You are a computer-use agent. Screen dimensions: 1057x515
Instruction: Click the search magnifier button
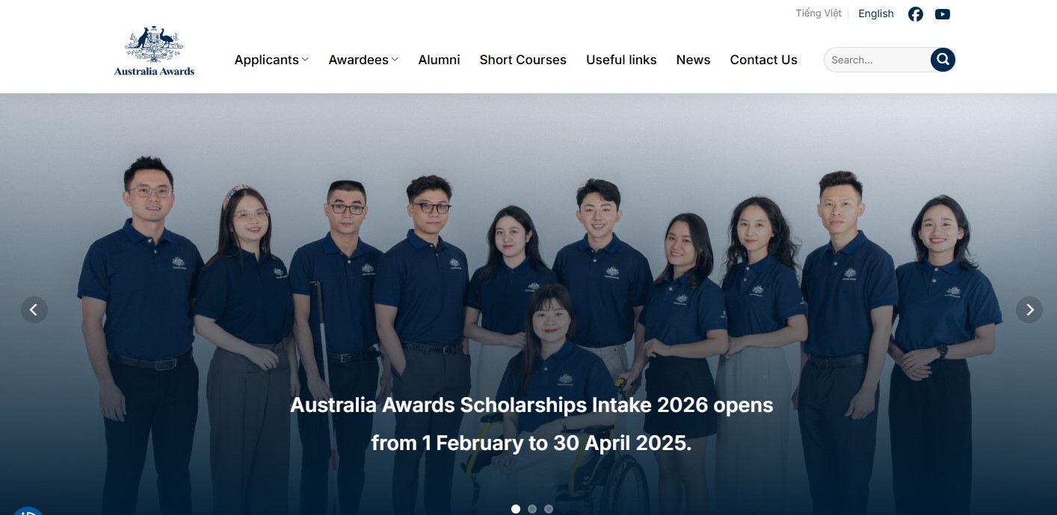[943, 60]
